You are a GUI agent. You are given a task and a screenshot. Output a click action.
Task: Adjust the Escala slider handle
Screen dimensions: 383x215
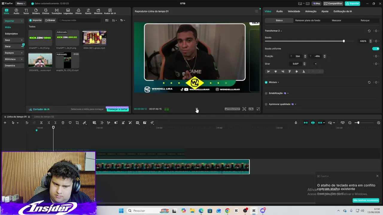point(344,41)
